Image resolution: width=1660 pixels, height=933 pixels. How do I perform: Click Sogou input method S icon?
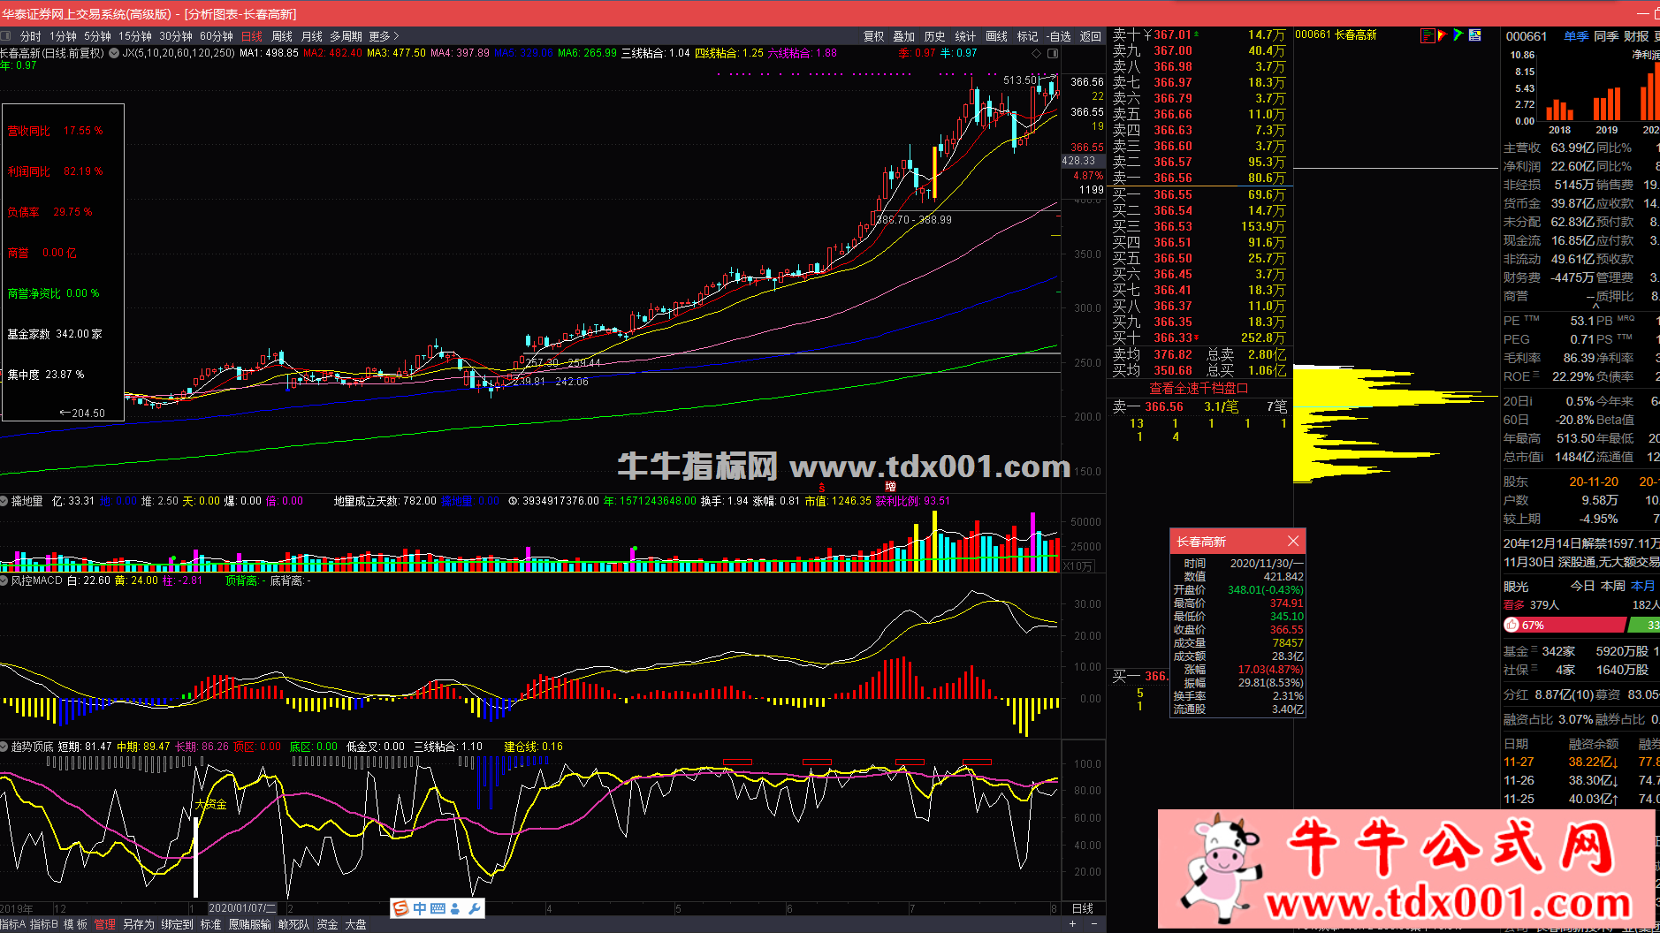tap(400, 908)
